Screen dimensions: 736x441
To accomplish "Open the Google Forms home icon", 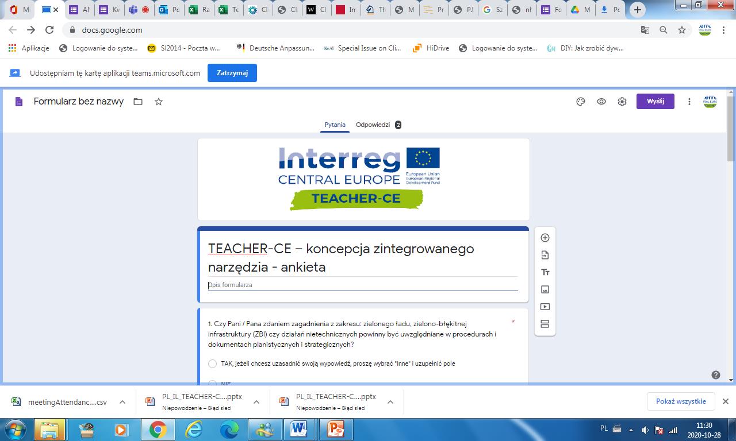I will (19, 102).
